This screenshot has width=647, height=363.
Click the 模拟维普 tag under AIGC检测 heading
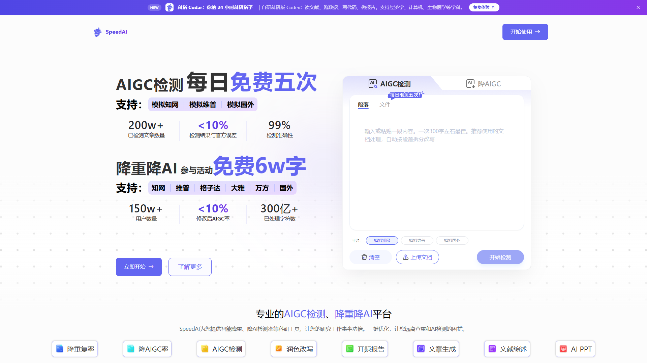[203, 105]
